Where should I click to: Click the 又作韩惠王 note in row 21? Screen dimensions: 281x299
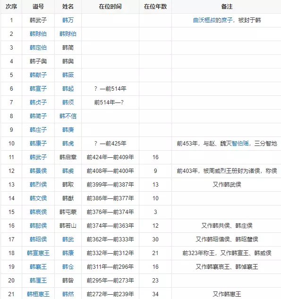point(227,294)
